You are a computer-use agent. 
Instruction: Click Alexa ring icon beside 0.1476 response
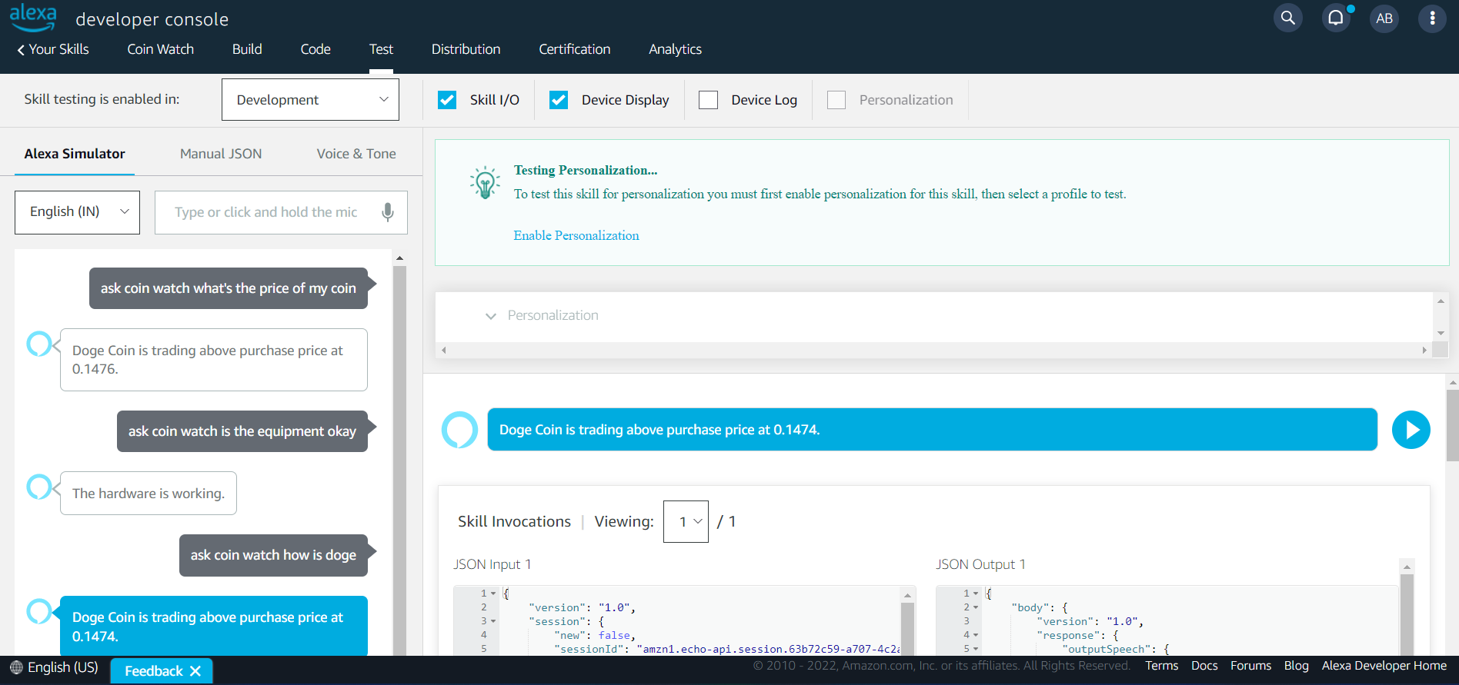click(39, 344)
